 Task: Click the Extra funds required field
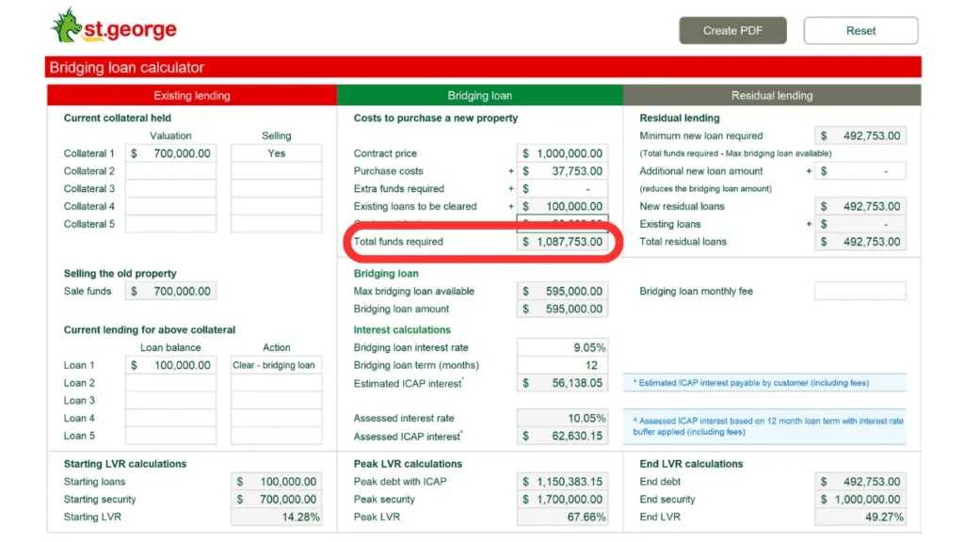pos(563,188)
